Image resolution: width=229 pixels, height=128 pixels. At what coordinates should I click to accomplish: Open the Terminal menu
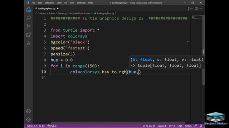[x=81, y=3]
